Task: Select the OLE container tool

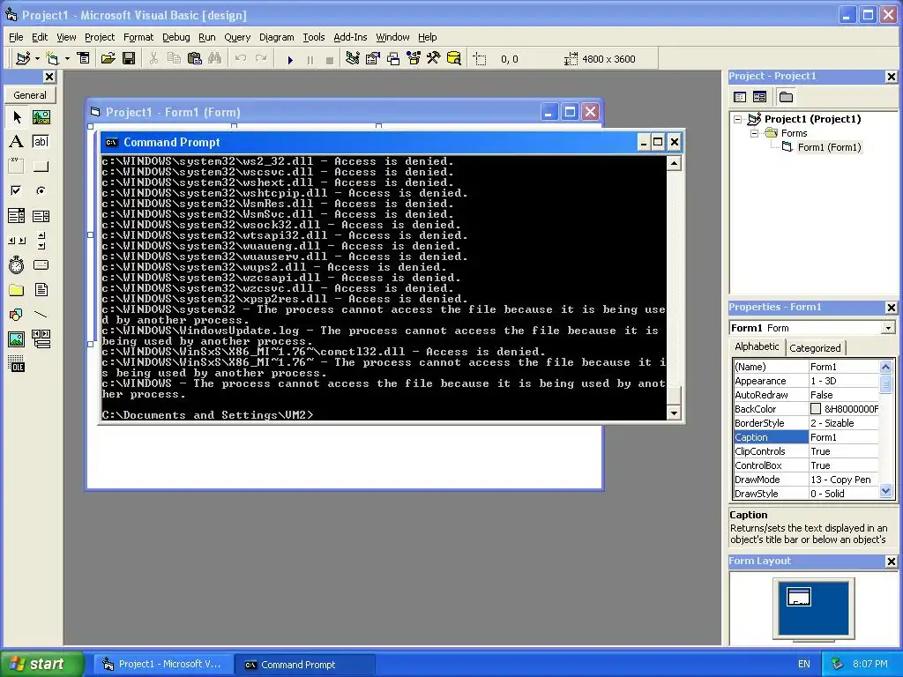Action: 17,364
